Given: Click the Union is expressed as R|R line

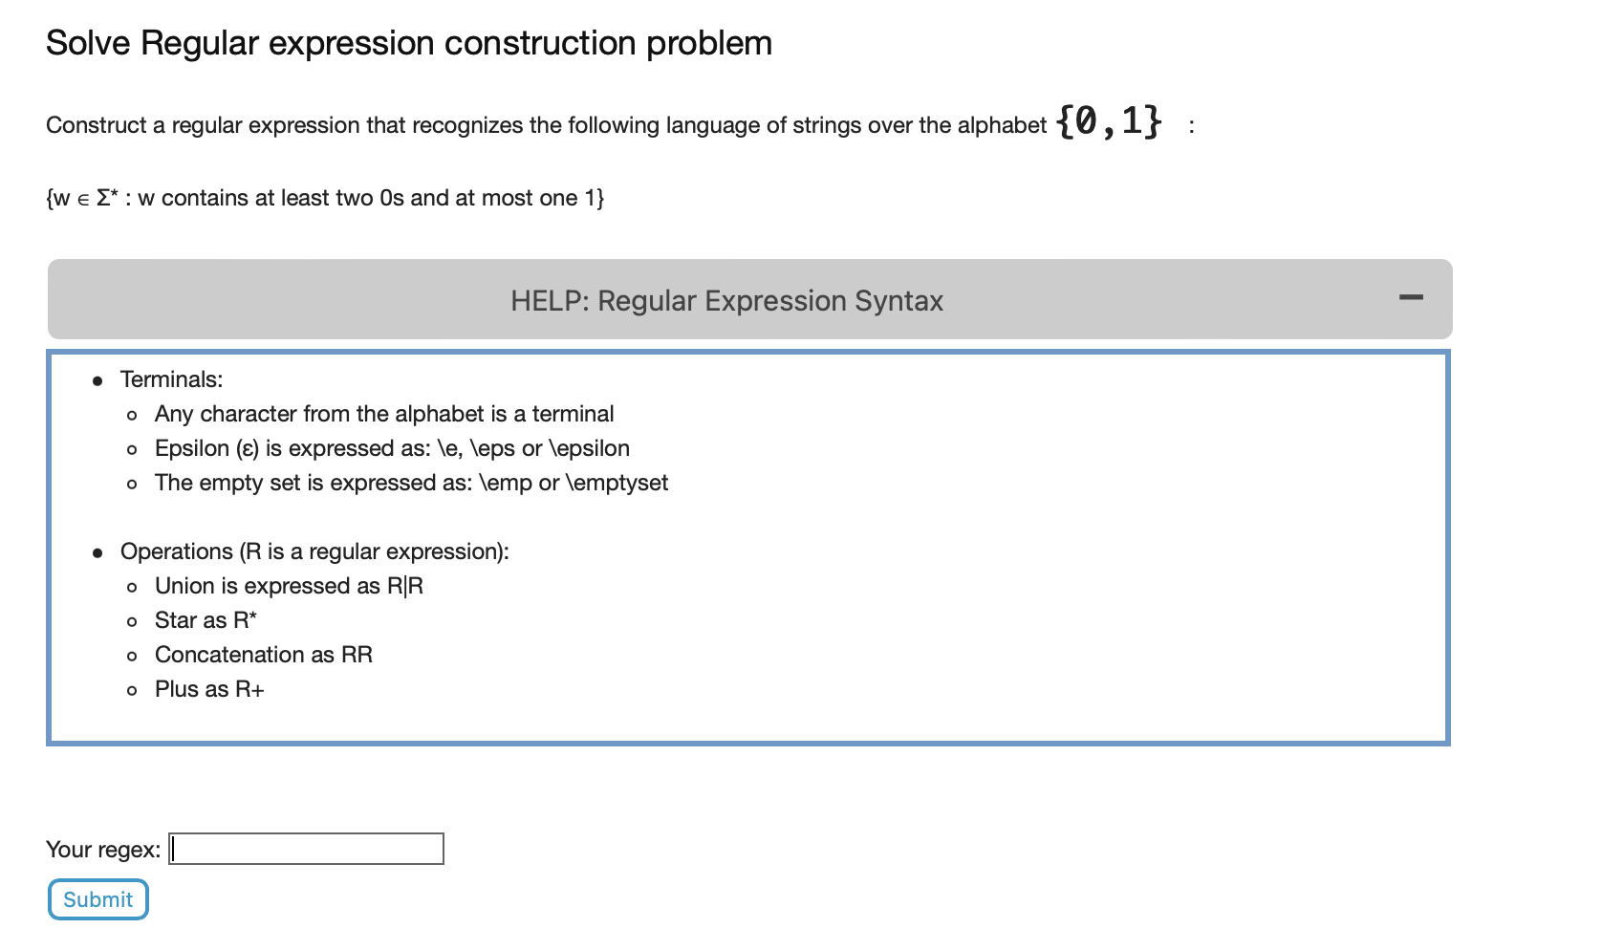Looking at the screenshot, I should pyautogui.click(x=289, y=586).
